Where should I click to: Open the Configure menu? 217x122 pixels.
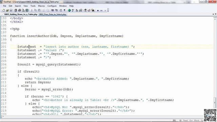(x=52, y=6)
